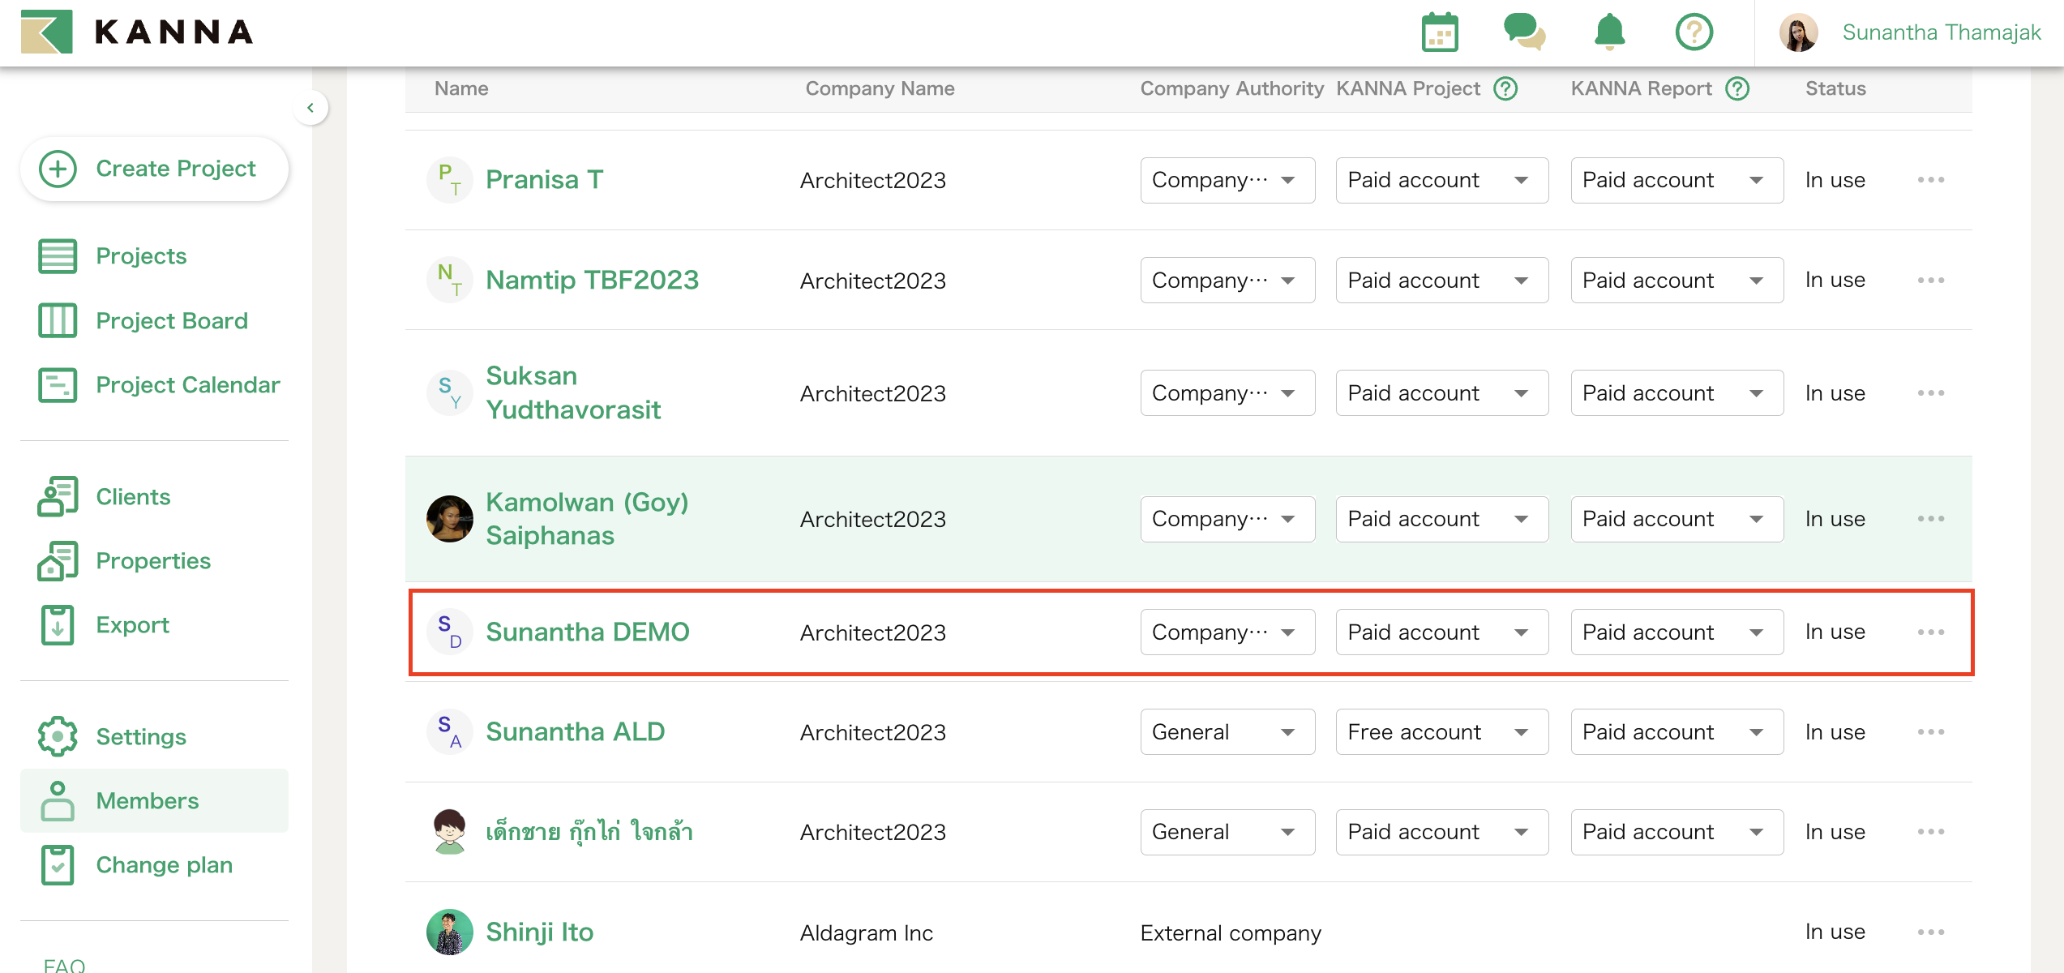Open Clients from the sidebar
Image resolution: width=2064 pixels, height=973 pixels.
point(132,496)
